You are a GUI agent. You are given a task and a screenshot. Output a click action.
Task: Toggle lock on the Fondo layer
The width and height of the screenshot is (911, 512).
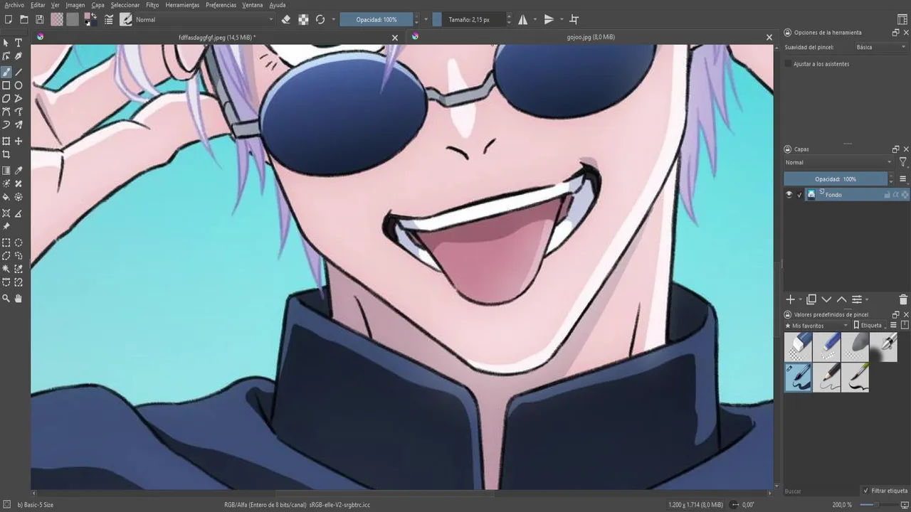(x=888, y=194)
